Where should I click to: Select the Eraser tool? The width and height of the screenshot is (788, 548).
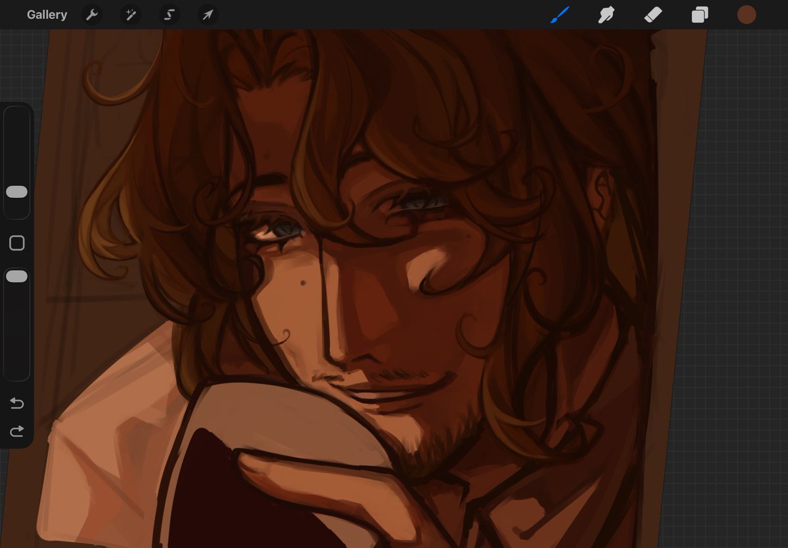[653, 14]
